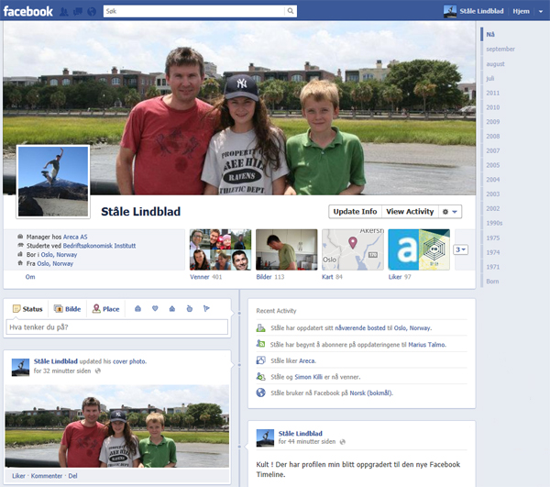Go to Hjem in the top bar
The height and width of the screenshot is (487, 550).
click(521, 11)
